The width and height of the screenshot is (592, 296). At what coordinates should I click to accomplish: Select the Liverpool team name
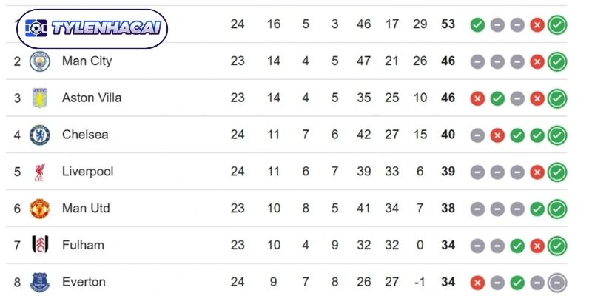tap(87, 172)
